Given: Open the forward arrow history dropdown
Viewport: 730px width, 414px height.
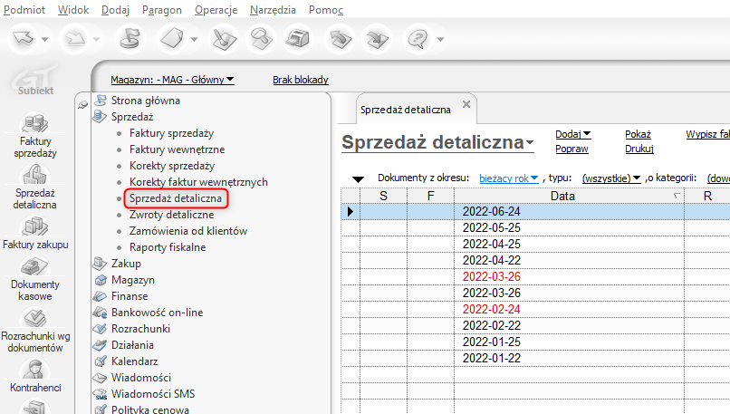Looking at the screenshot, I should (x=96, y=40).
